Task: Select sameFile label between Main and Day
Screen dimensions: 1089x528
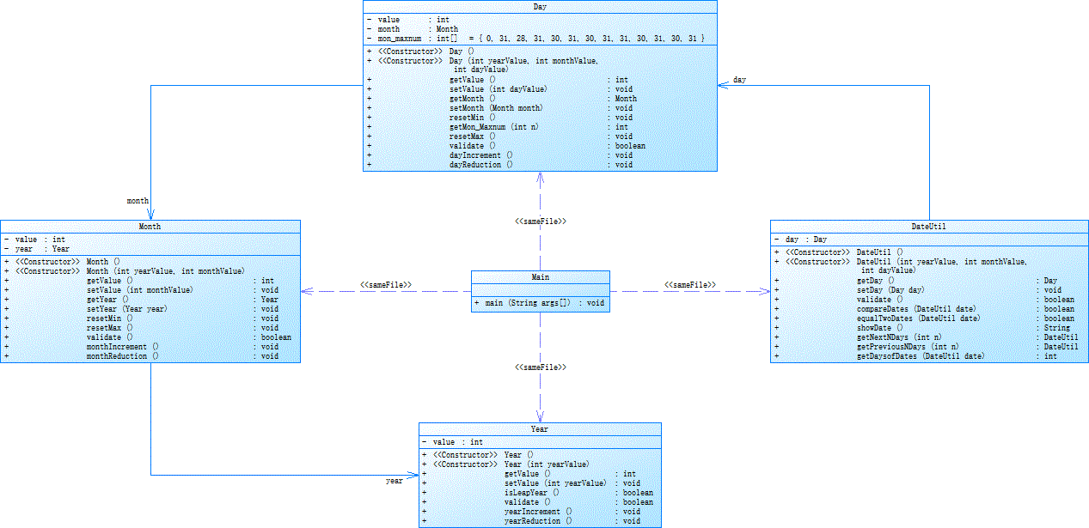Action: [541, 222]
